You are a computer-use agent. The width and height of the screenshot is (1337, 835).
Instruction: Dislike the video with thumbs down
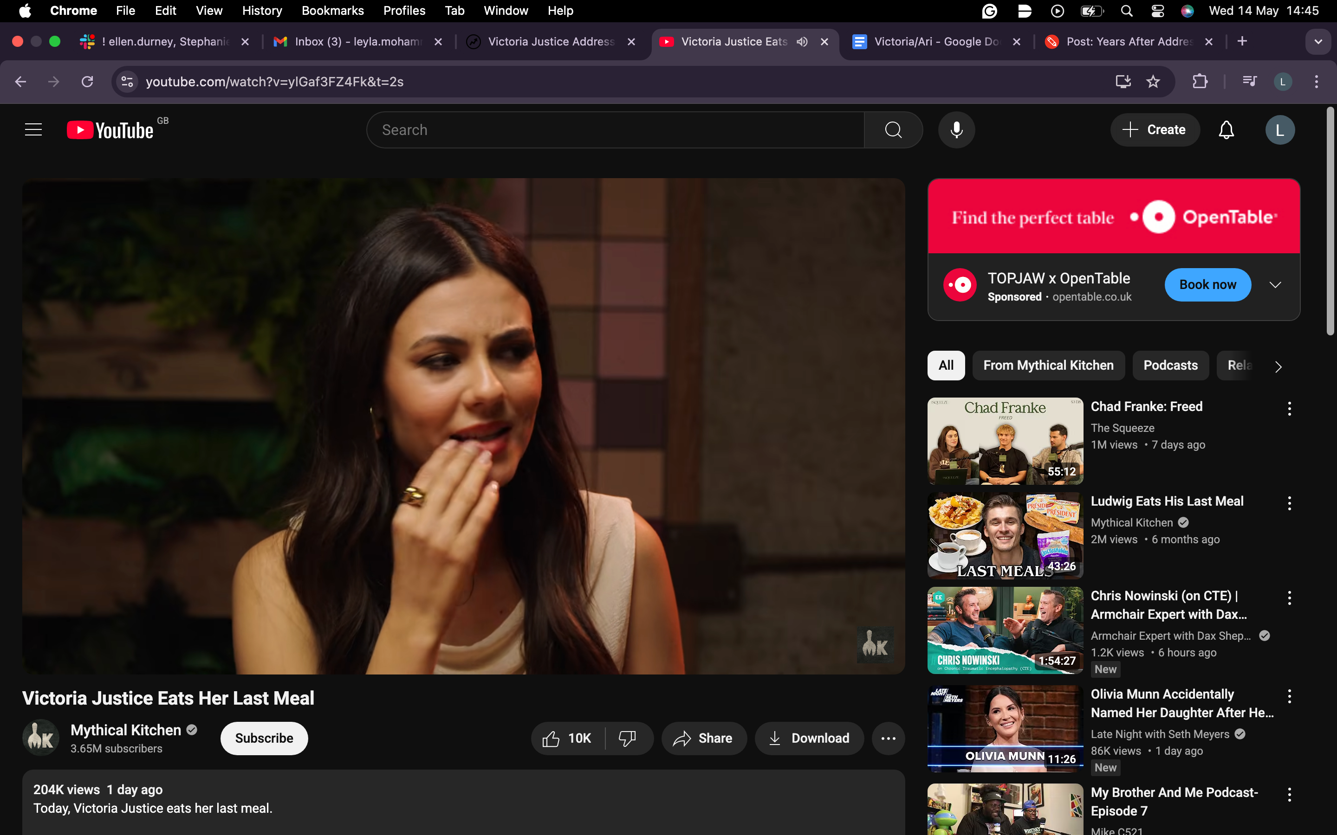628,739
